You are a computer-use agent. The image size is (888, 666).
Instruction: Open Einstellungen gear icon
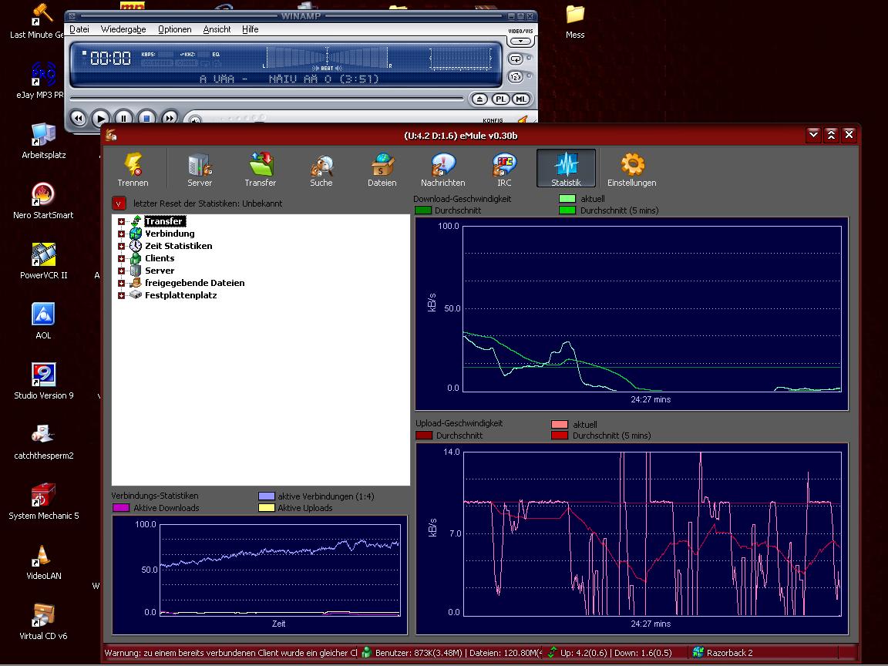[x=631, y=169]
